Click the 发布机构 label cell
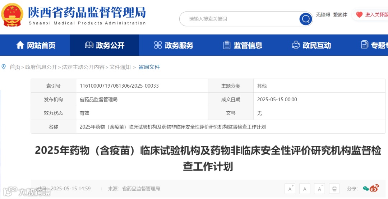Image resolution: width=388 pixels, height=199 pixels. coord(54,99)
